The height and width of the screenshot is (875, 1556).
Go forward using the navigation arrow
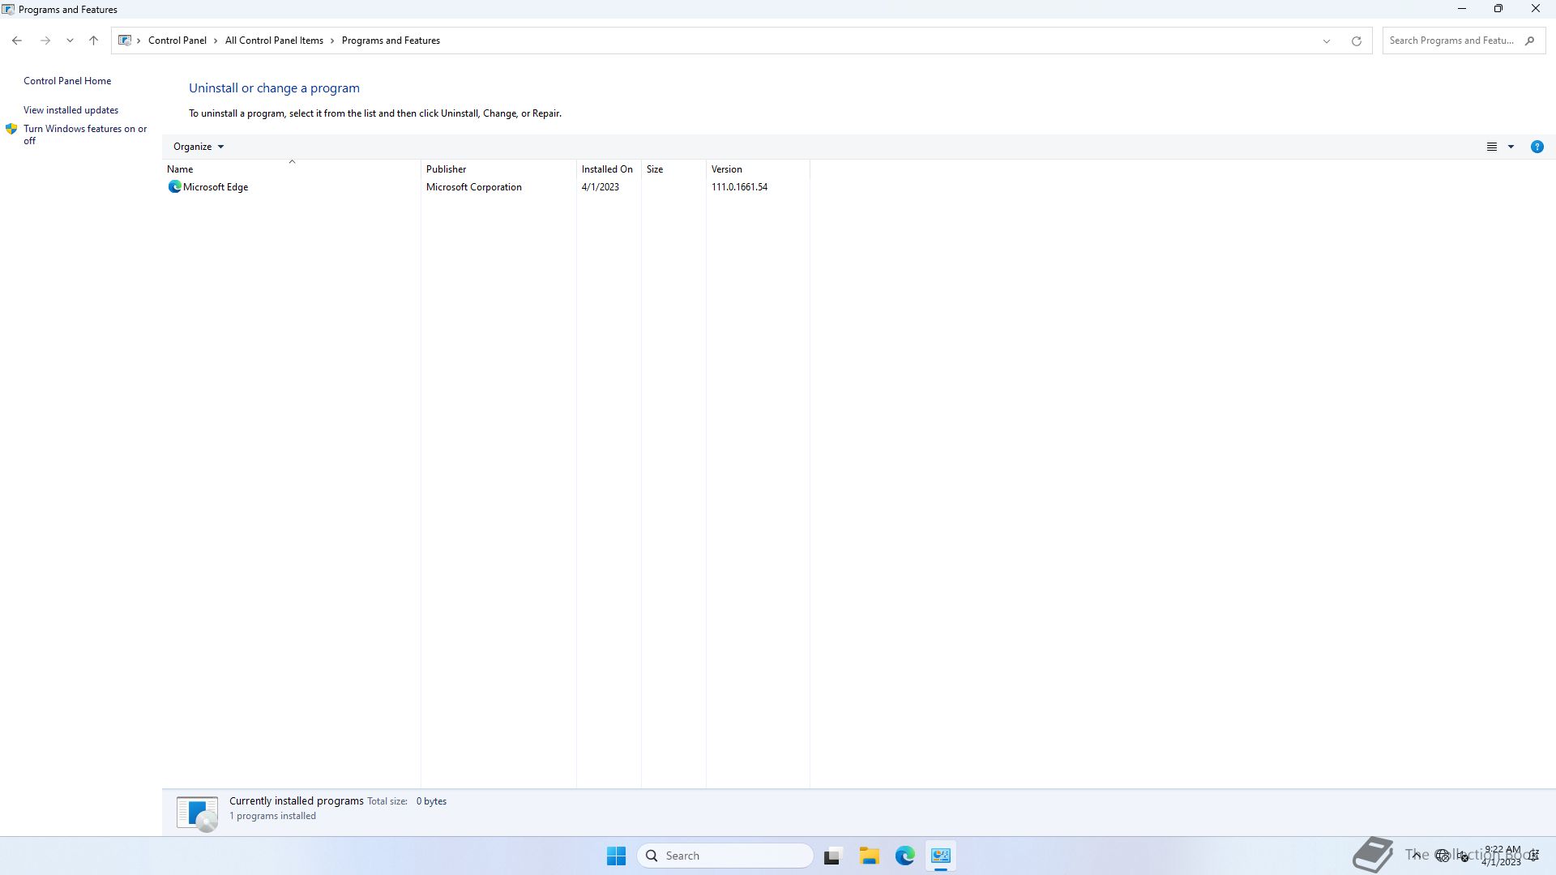tap(45, 41)
